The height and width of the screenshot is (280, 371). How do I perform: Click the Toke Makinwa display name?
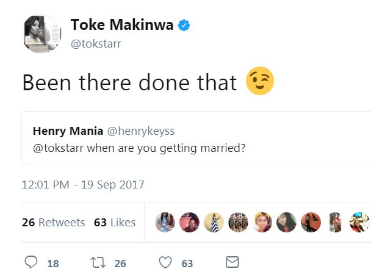(x=121, y=25)
